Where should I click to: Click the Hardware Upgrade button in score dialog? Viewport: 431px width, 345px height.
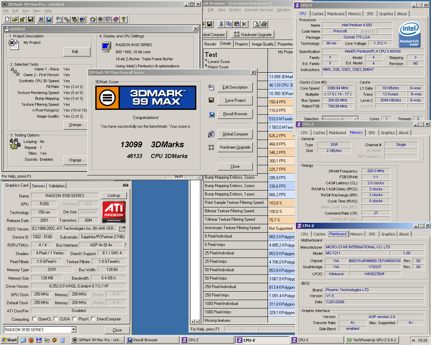(235, 147)
